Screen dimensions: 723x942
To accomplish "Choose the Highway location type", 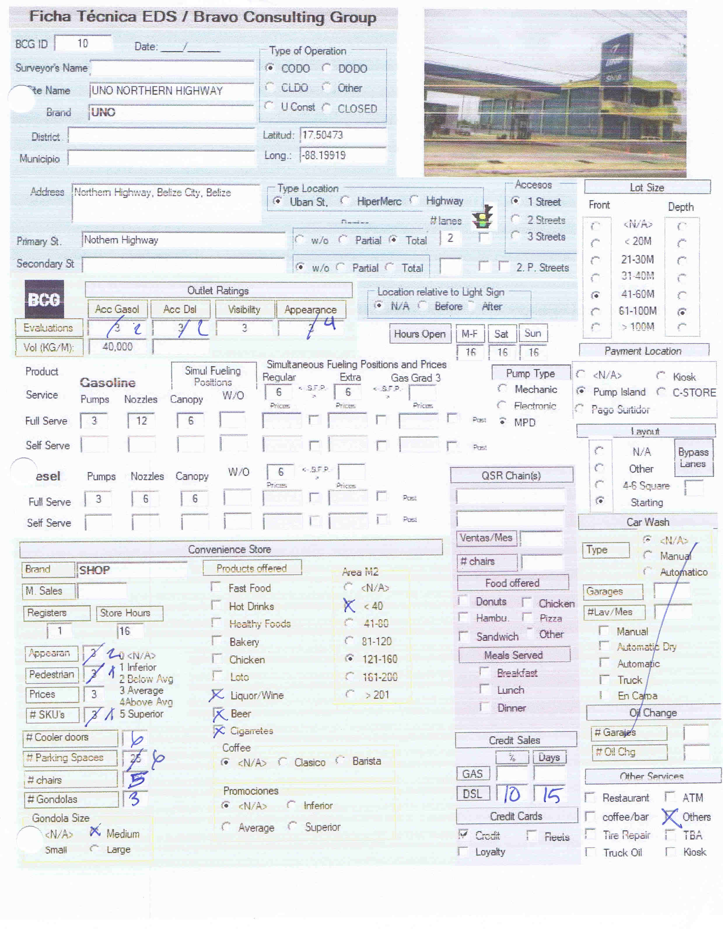I will 414,200.
